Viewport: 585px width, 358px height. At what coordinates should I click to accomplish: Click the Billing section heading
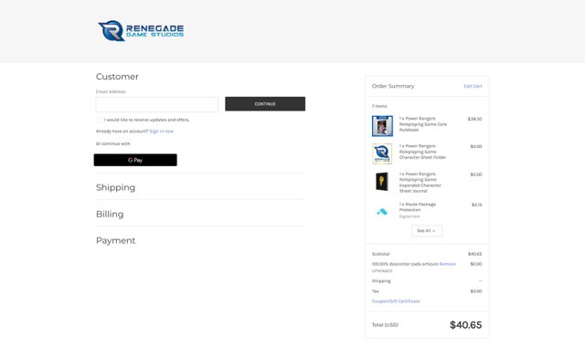click(110, 214)
